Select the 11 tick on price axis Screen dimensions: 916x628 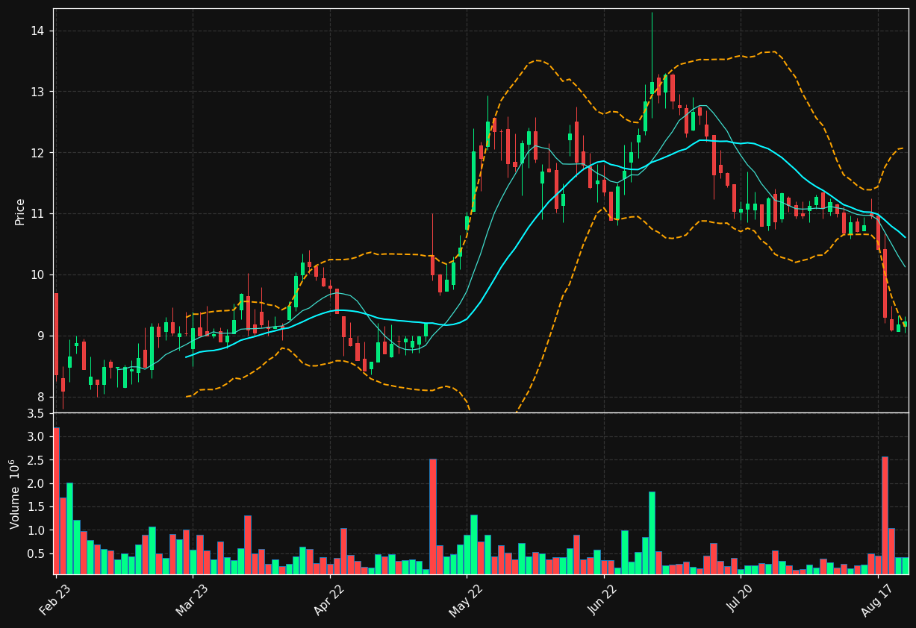point(38,214)
